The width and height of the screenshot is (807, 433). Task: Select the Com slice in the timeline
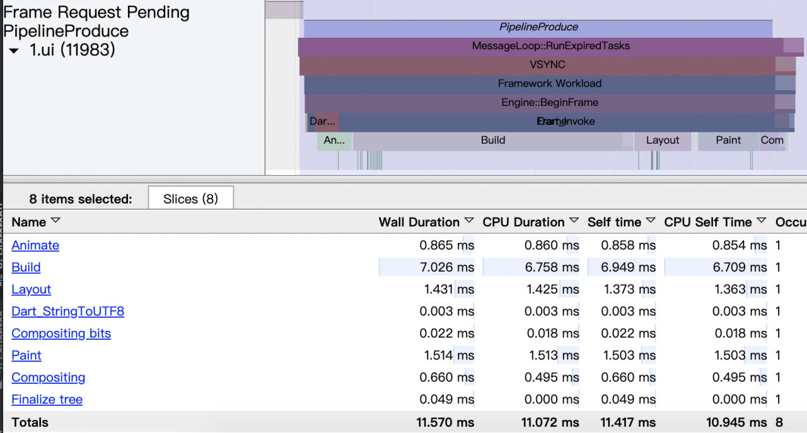coord(772,141)
